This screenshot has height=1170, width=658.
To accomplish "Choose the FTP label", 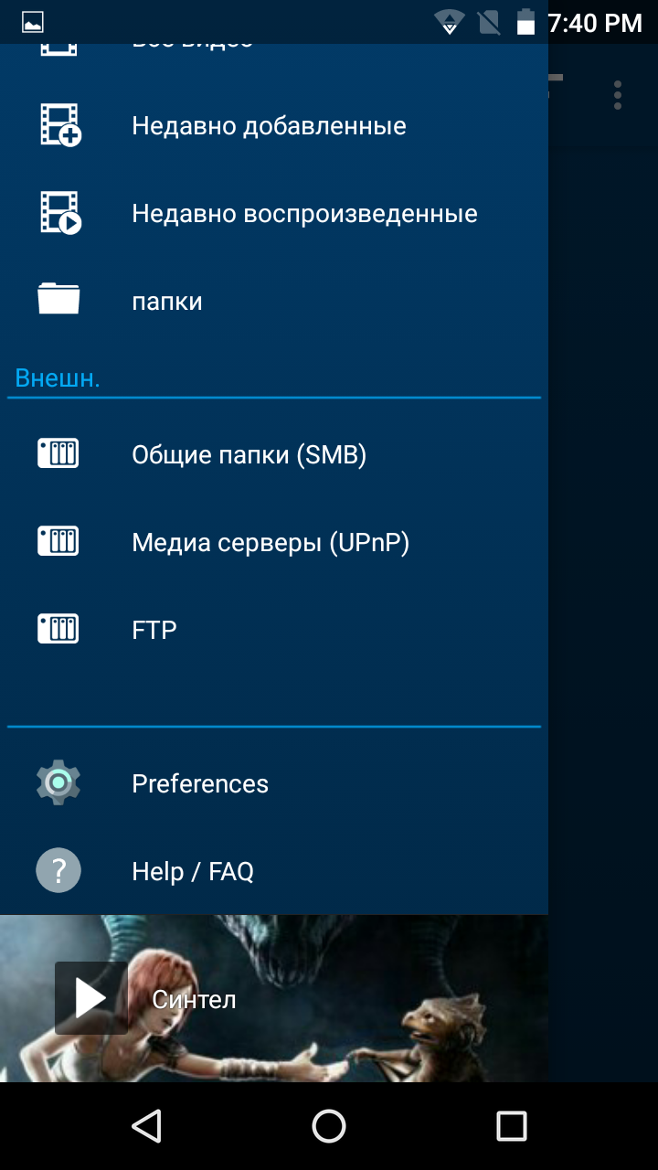I will [x=154, y=631].
